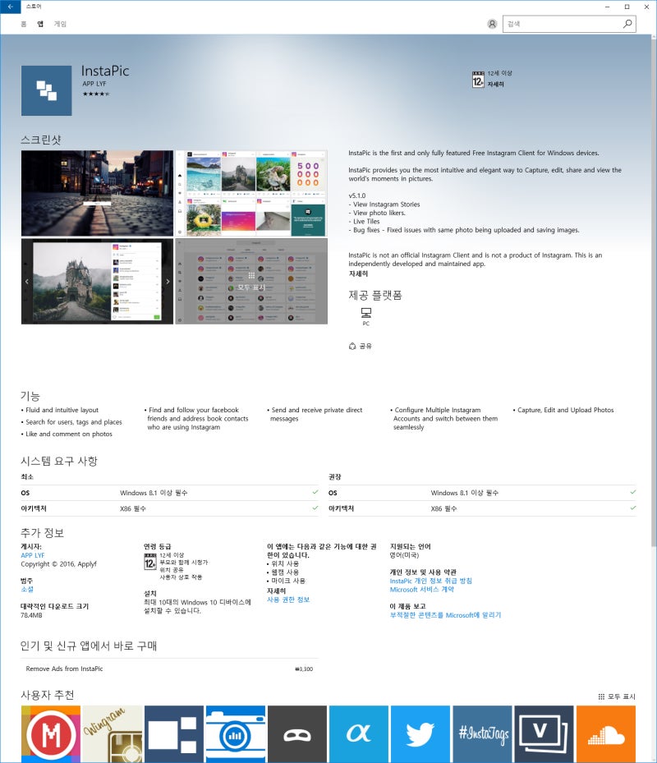The width and height of the screenshot is (657, 763).
Task: Open the blue camera app tile
Action: (x=236, y=733)
